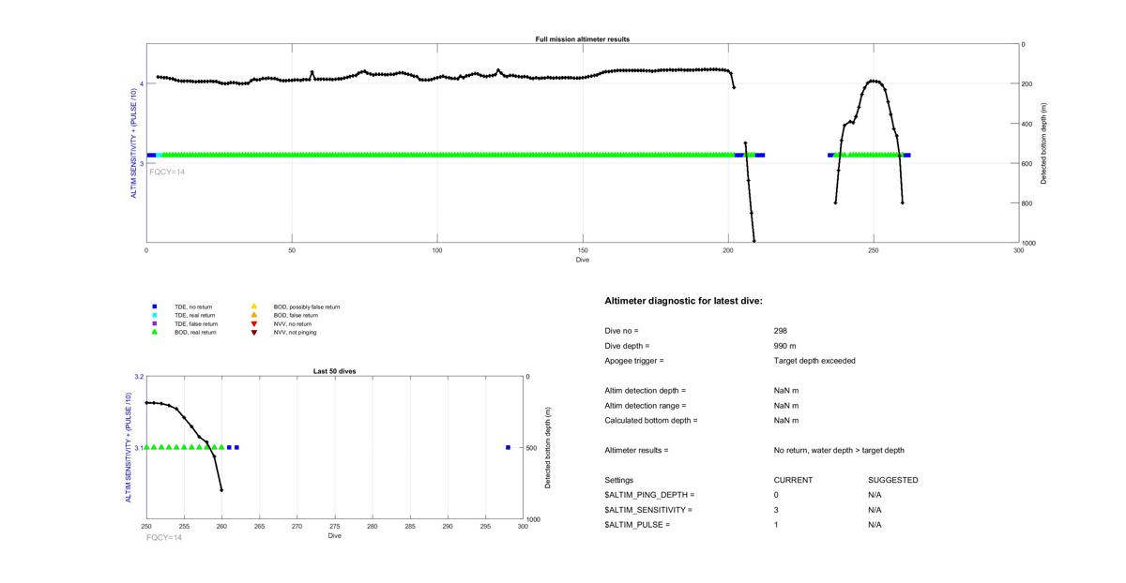
Task: Click the 'Last 50 dives' plot title
Action: point(334,371)
